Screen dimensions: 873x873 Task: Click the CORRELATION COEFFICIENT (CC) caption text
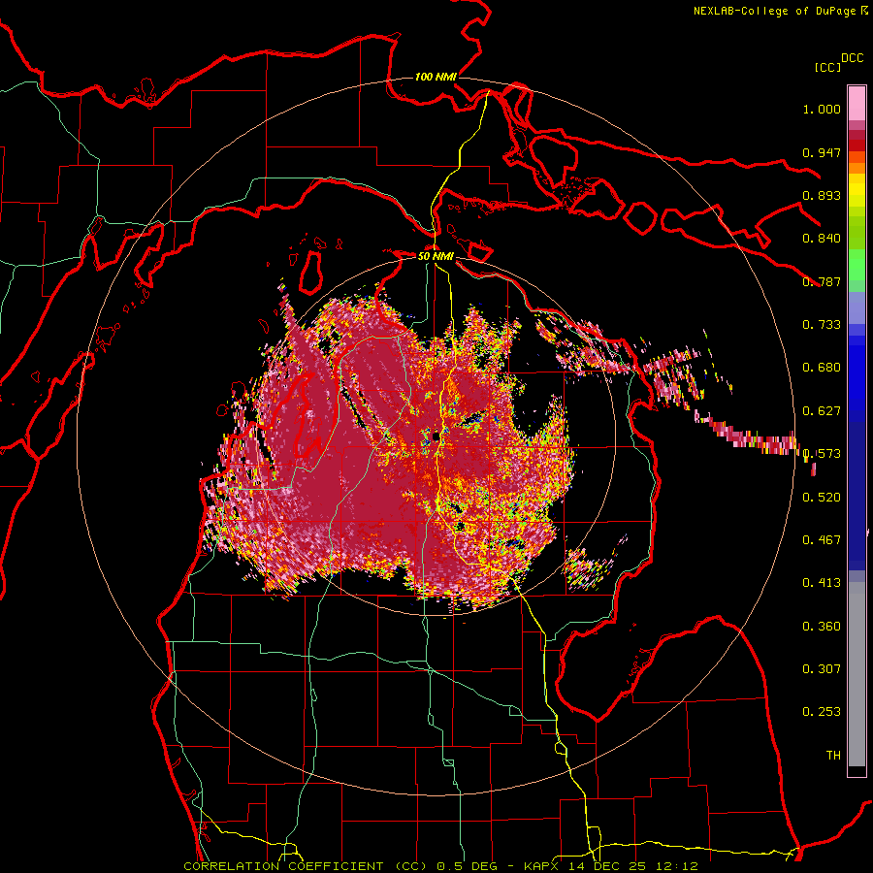307,866
